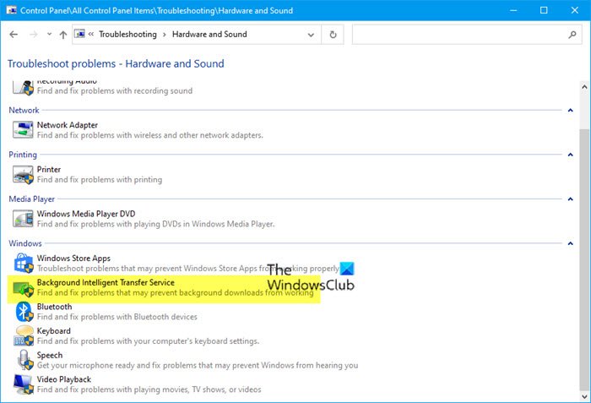Click the Video Playback monitor icon

click(24, 384)
